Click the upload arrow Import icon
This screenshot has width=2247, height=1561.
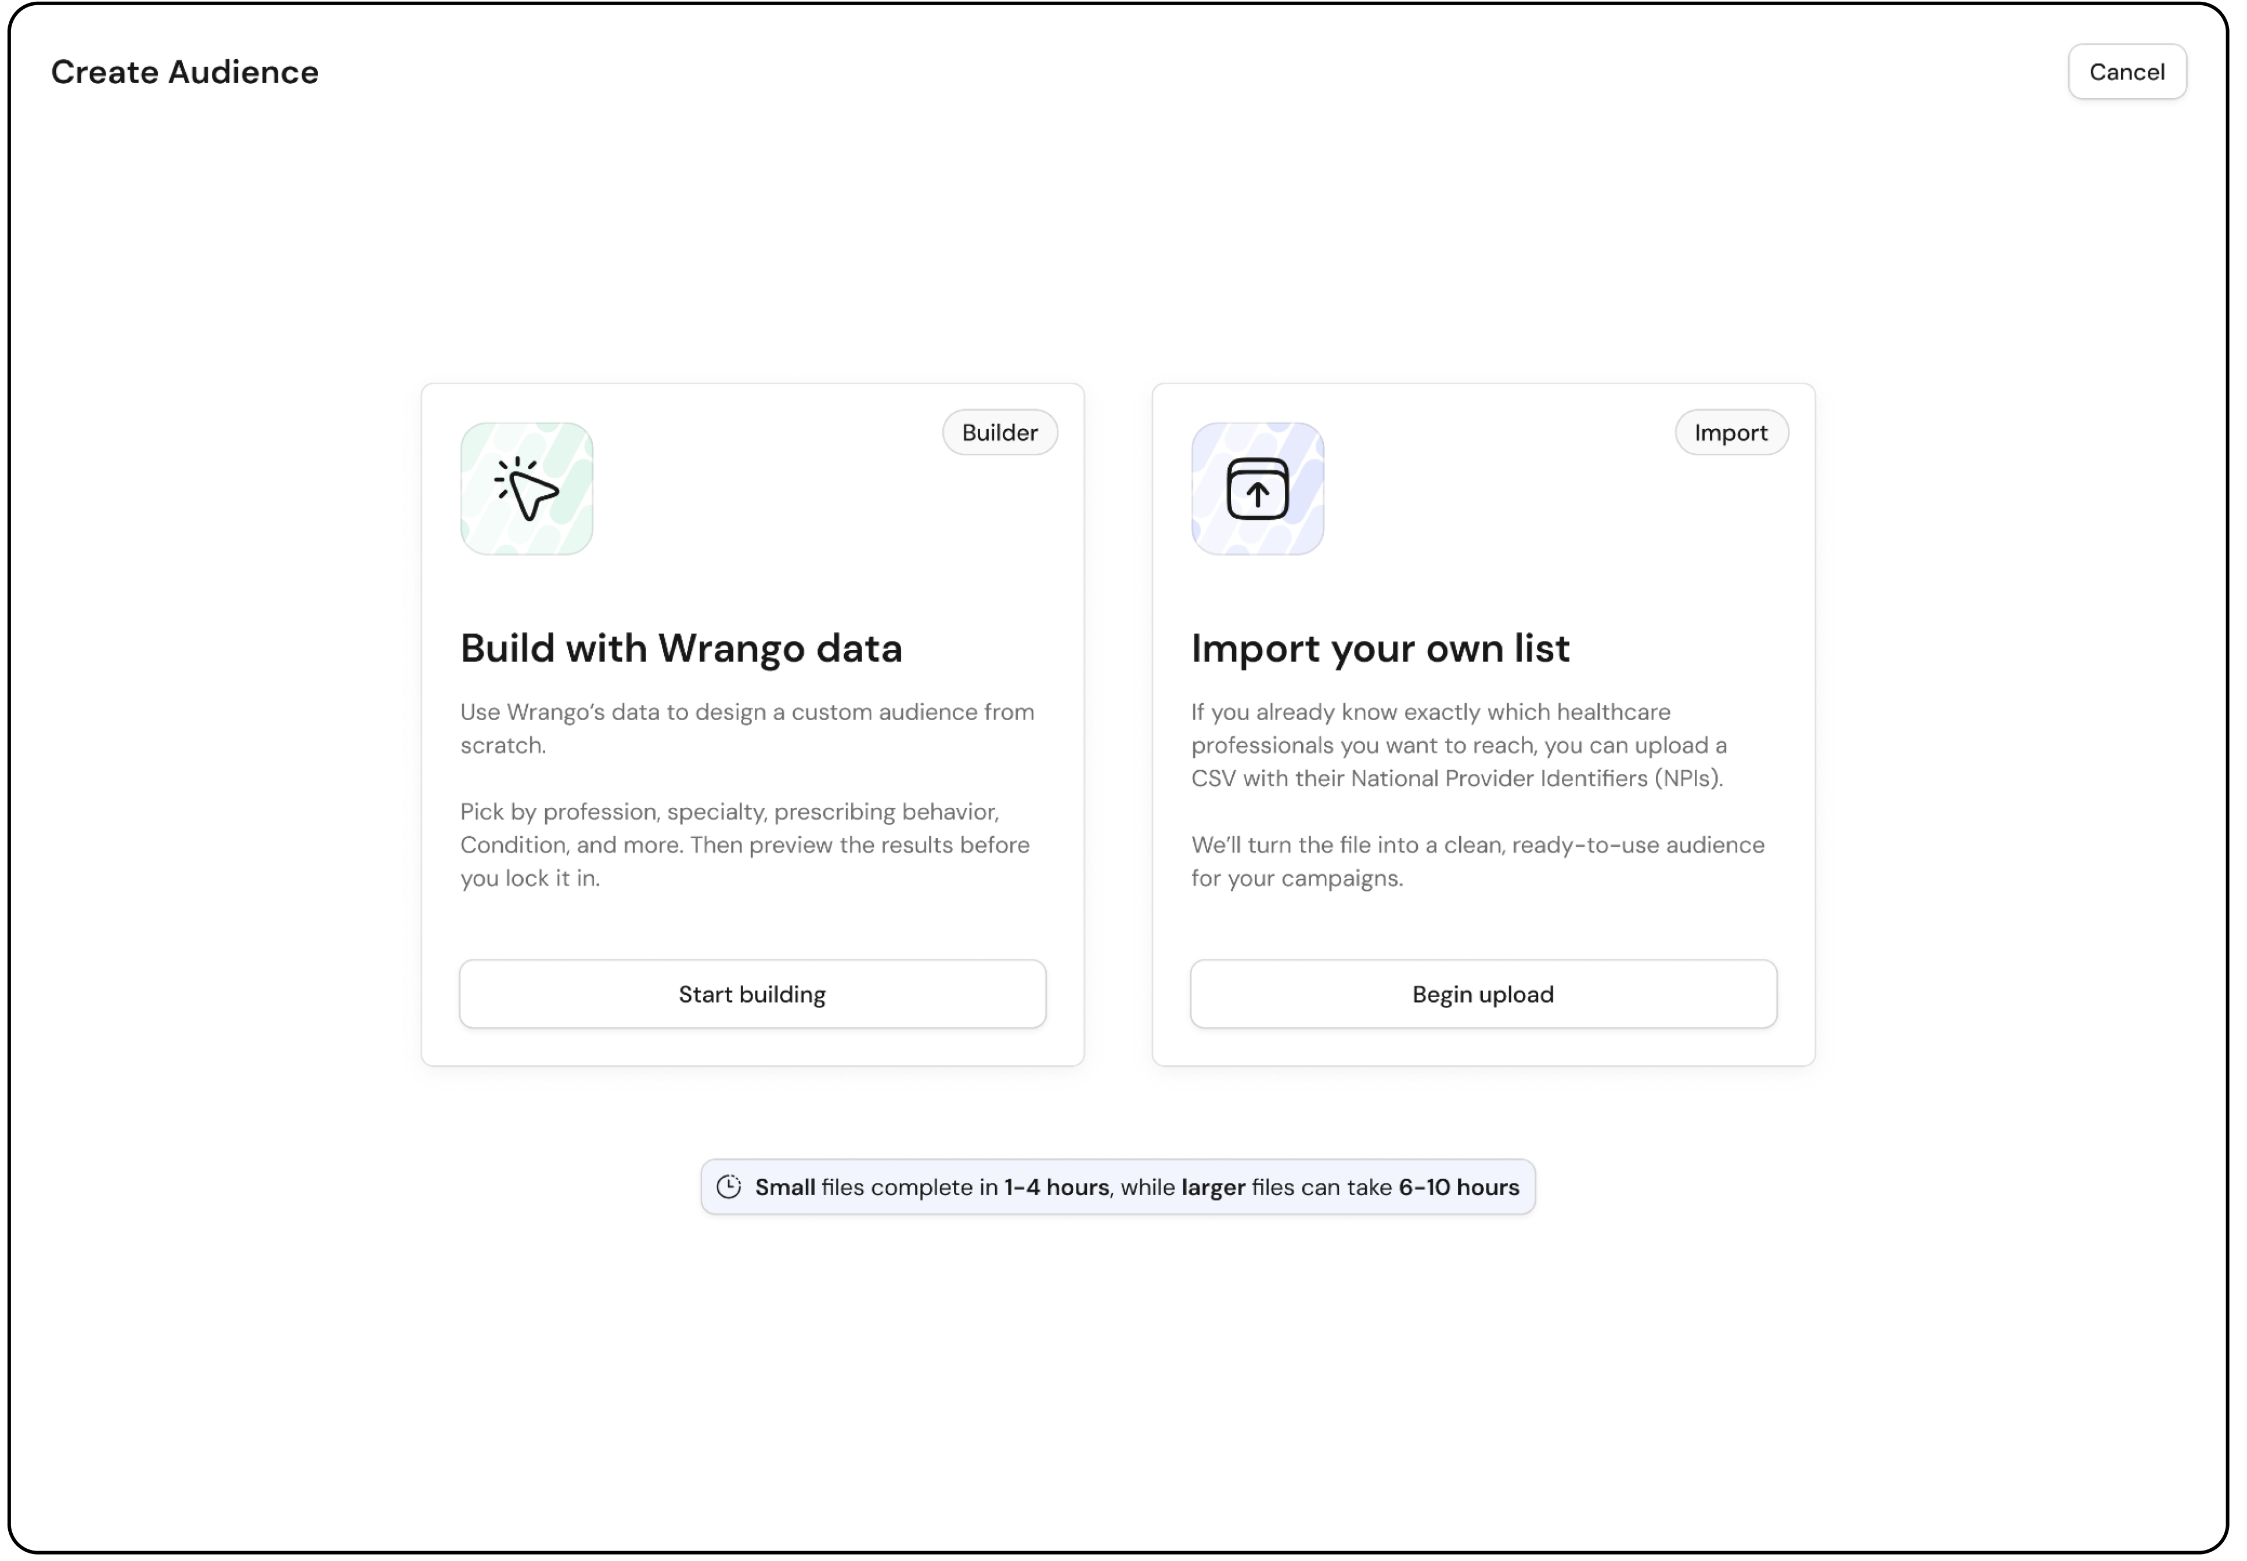click(1256, 488)
